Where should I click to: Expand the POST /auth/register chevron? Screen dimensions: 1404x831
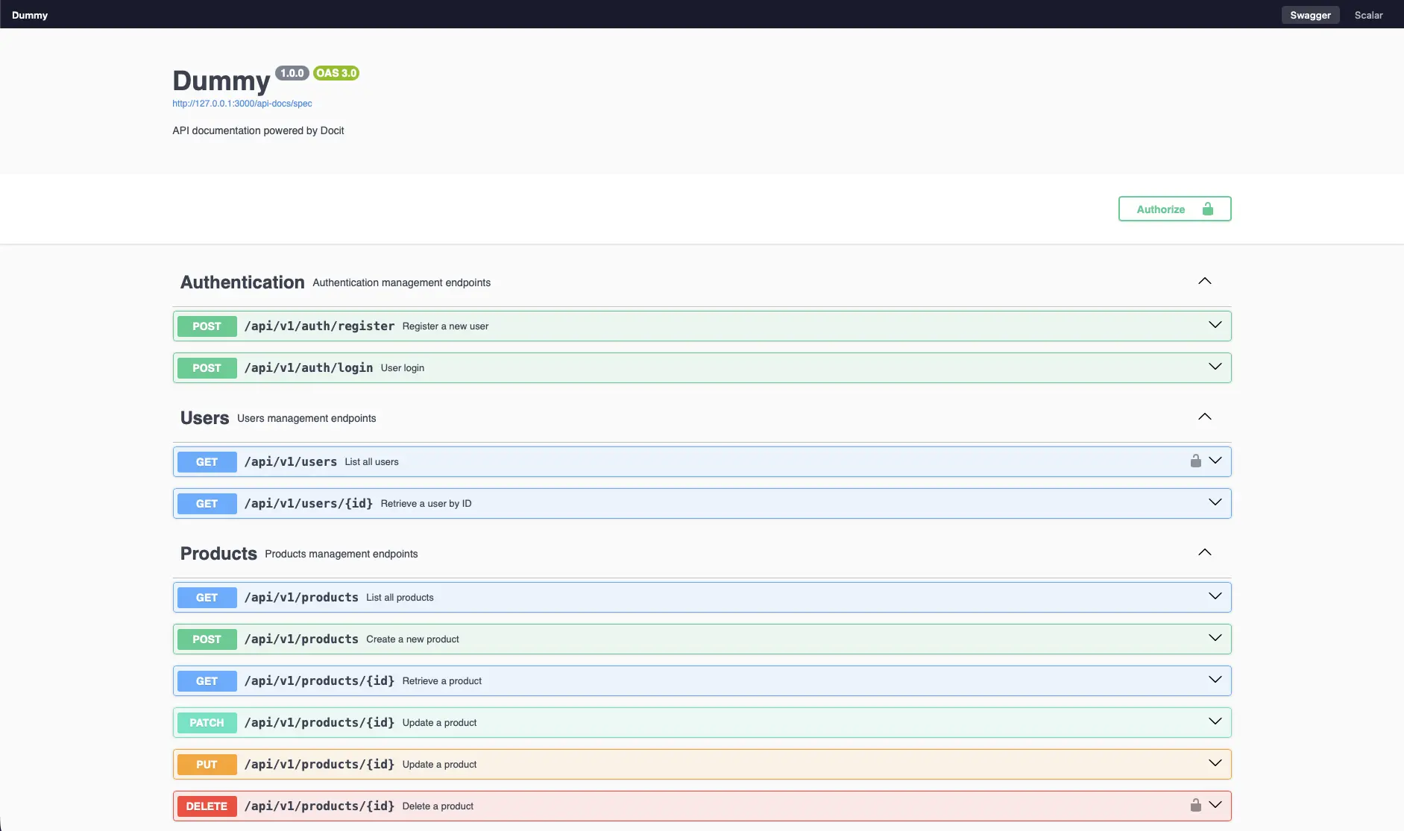point(1215,325)
